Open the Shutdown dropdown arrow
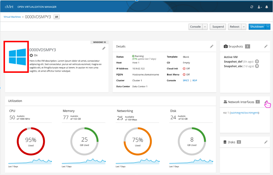Image resolution: width=273 pixels, height=175 pixels. (x=268, y=26)
